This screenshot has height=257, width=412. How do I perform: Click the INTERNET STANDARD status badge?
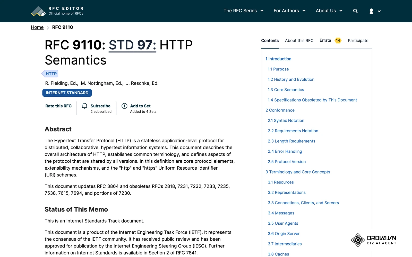pos(67,93)
